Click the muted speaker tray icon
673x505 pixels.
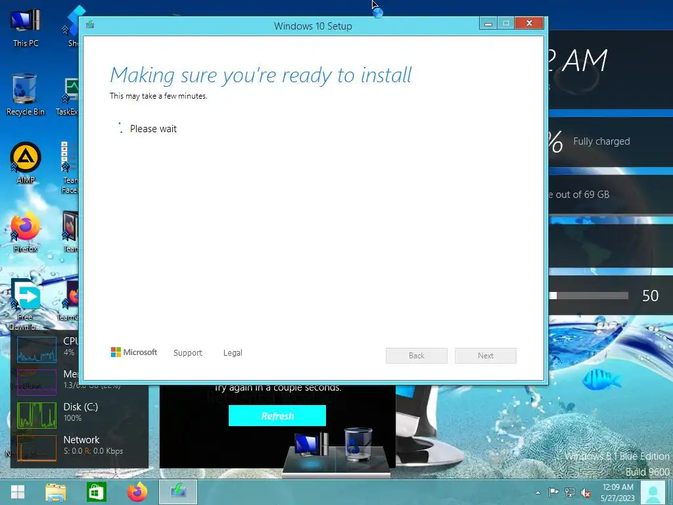[x=586, y=493]
